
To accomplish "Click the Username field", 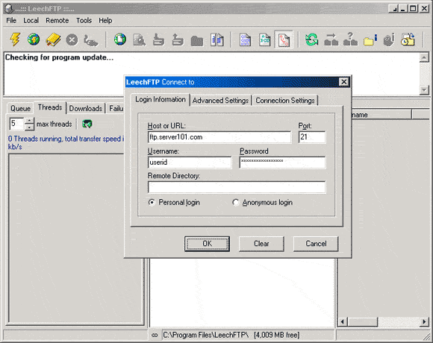I will pyautogui.click(x=190, y=163).
